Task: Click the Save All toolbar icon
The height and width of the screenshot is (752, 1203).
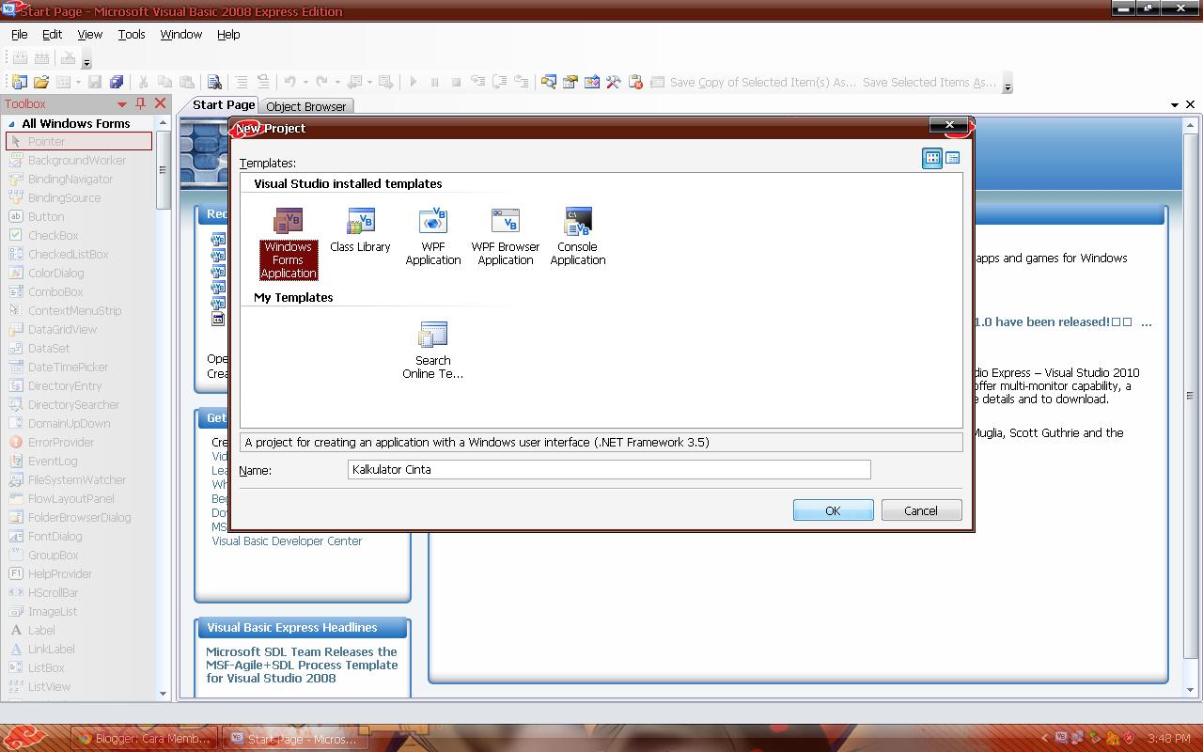Action: point(117,83)
